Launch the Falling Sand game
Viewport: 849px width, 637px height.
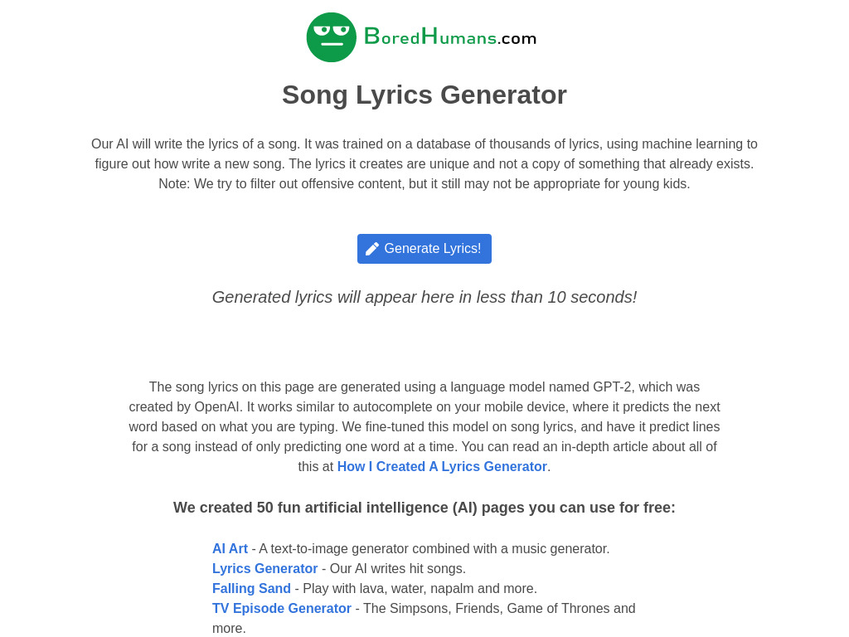(251, 588)
